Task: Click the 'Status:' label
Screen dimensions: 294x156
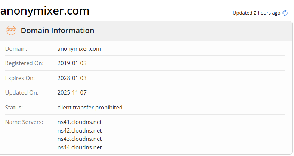Action: tap(14, 107)
